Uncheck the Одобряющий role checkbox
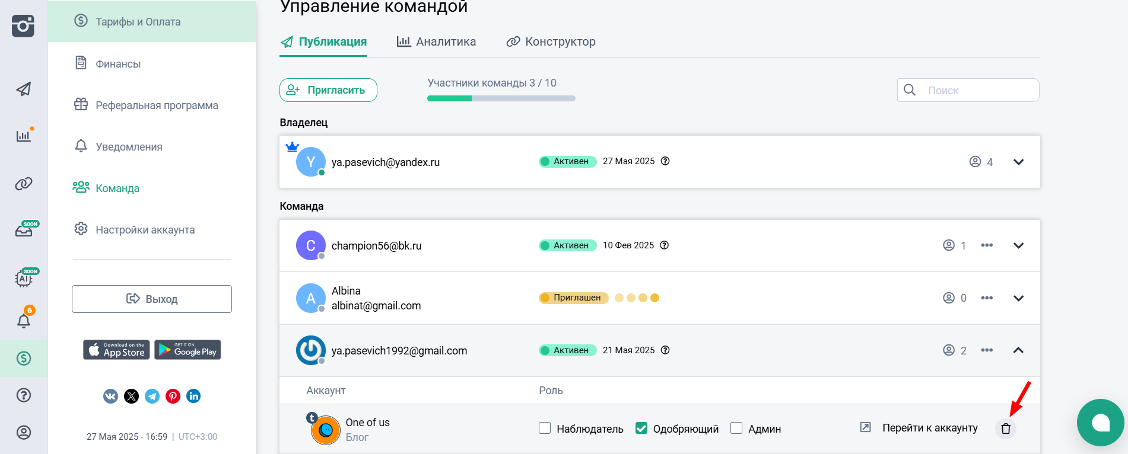The height and width of the screenshot is (454, 1128). point(641,428)
